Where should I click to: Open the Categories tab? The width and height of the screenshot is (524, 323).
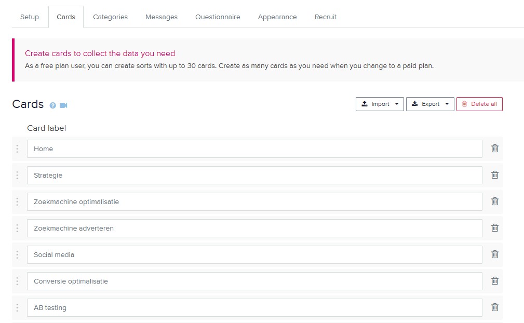click(x=110, y=17)
